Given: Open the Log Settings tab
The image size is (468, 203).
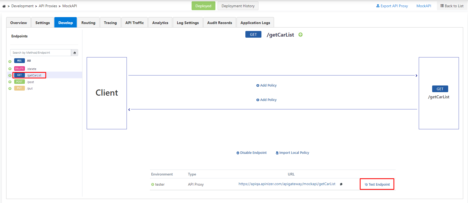Looking at the screenshot, I should [x=188, y=23].
